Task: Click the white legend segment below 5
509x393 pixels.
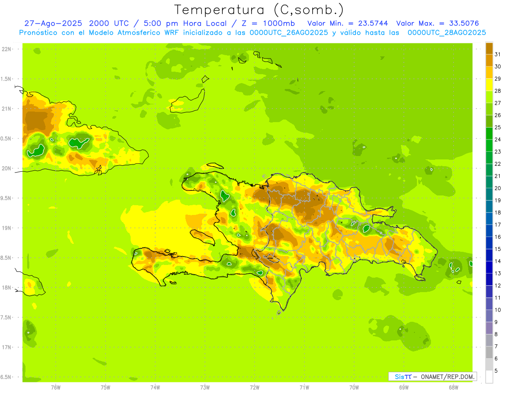Action: pyautogui.click(x=489, y=377)
